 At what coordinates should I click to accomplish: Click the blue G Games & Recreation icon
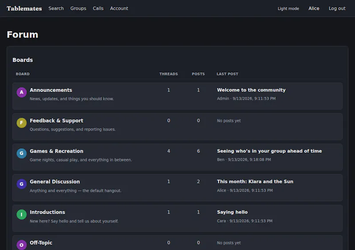click(x=21, y=153)
